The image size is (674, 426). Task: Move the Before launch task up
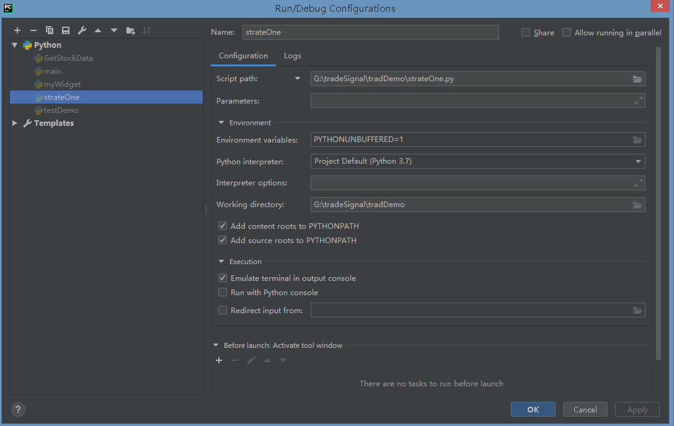tap(267, 360)
